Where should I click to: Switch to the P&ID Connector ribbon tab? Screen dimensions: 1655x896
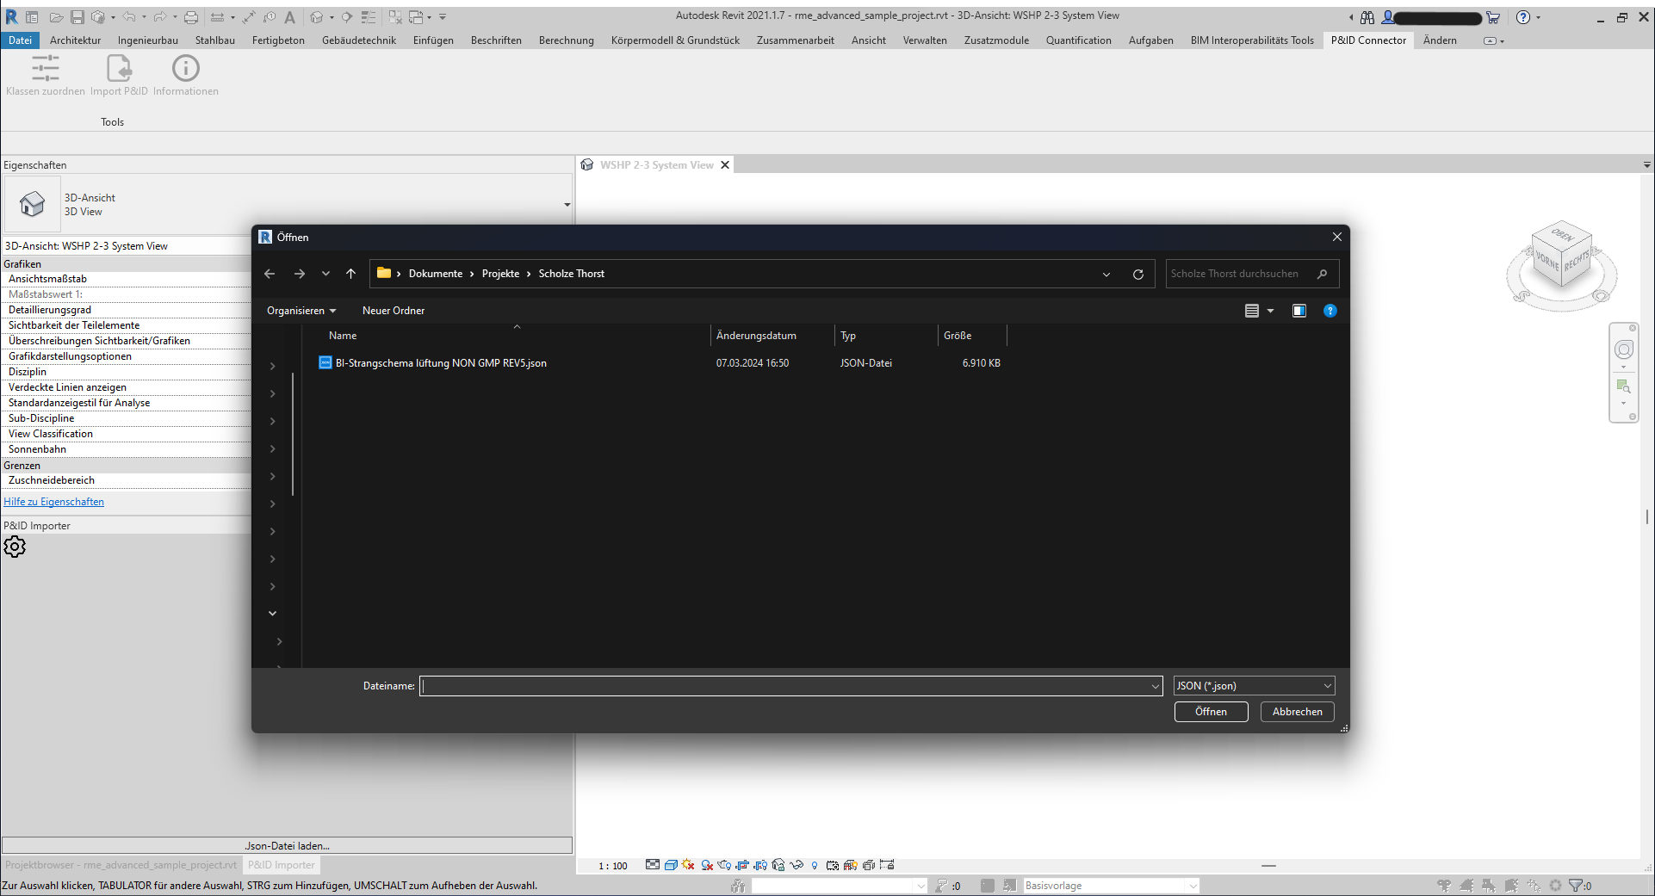click(x=1367, y=40)
